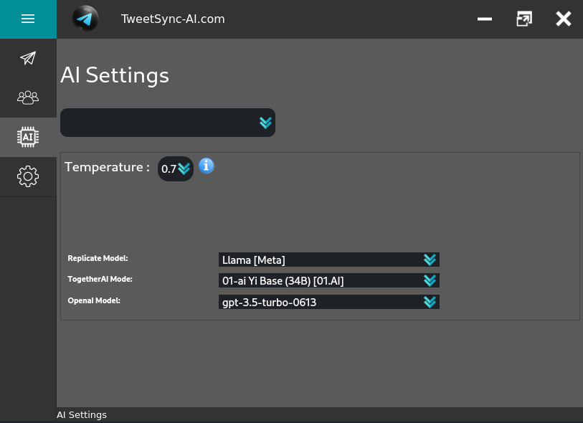Click the TogetherAI Mode label

click(x=100, y=279)
